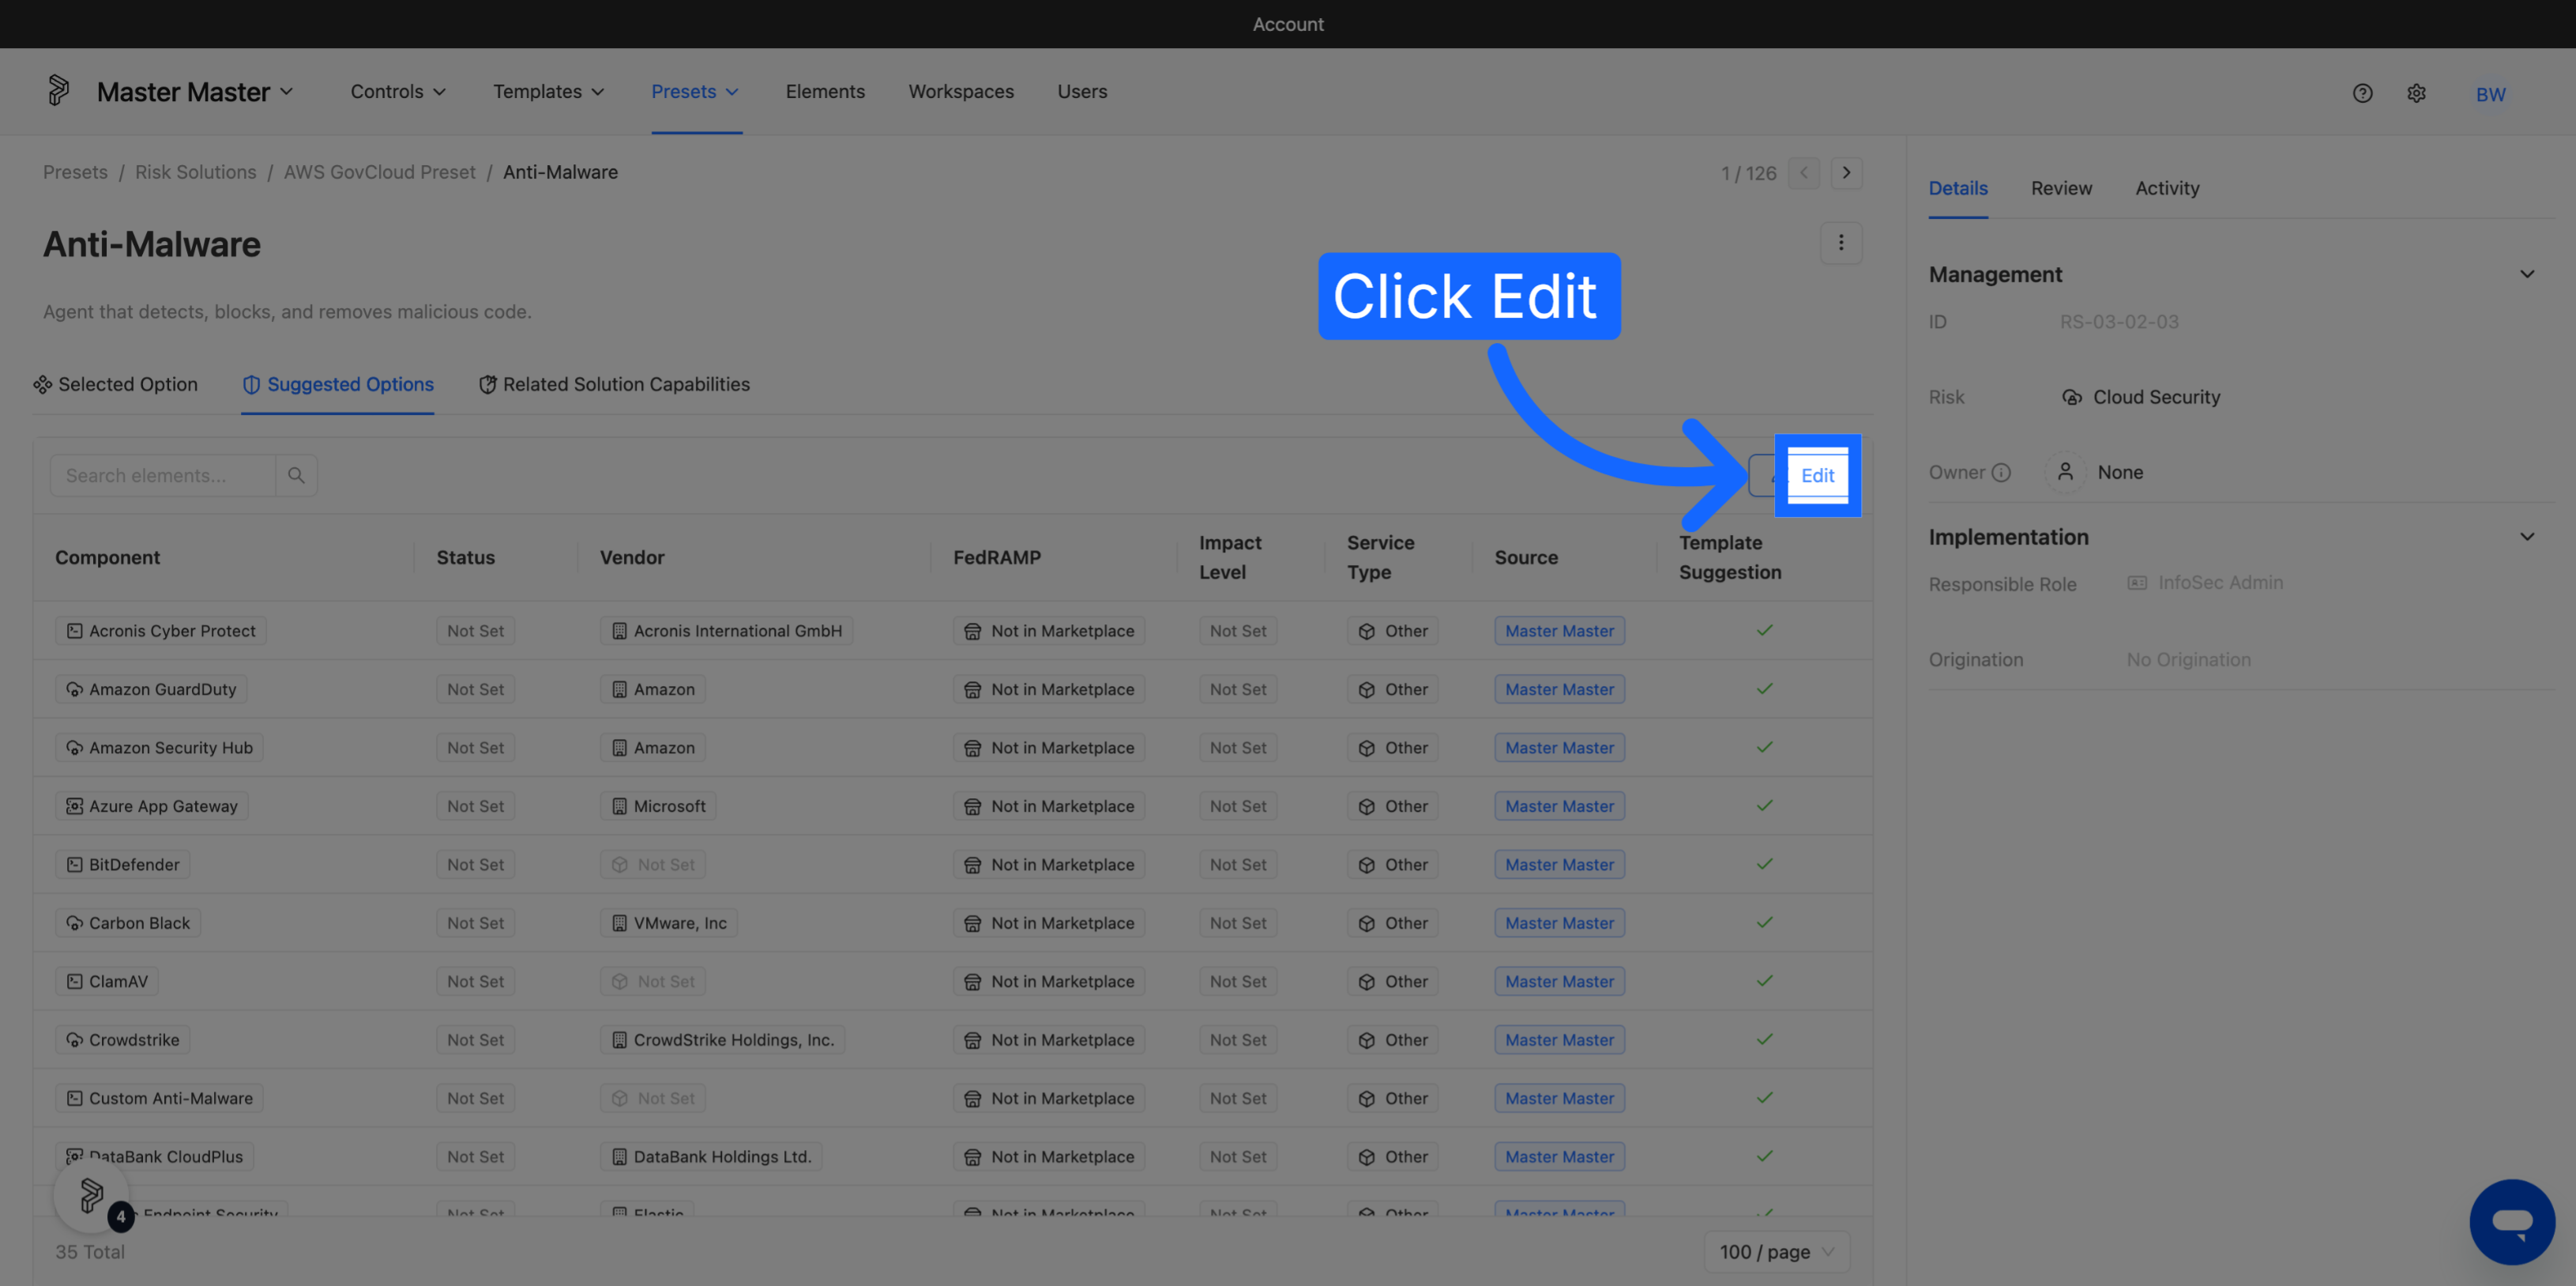This screenshot has height=1286, width=2576.
Task: Go to Users page
Action: point(1082,91)
